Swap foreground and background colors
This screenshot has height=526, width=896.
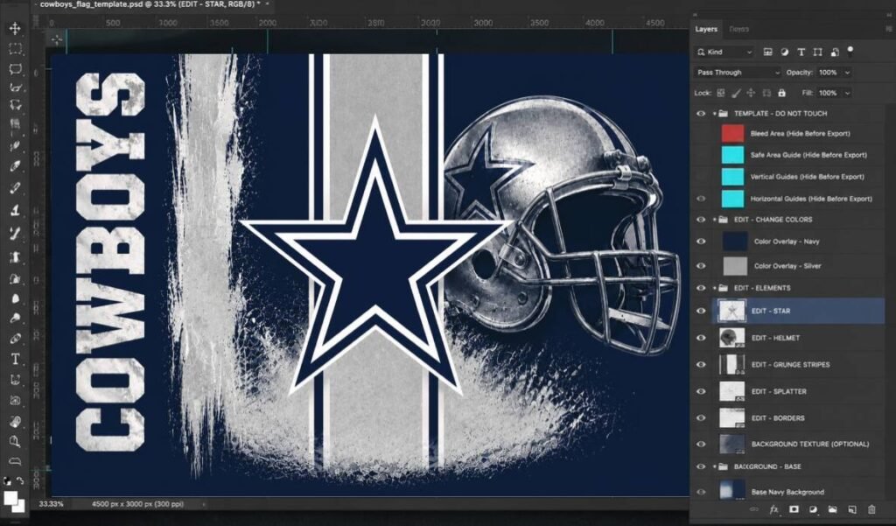[21, 480]
